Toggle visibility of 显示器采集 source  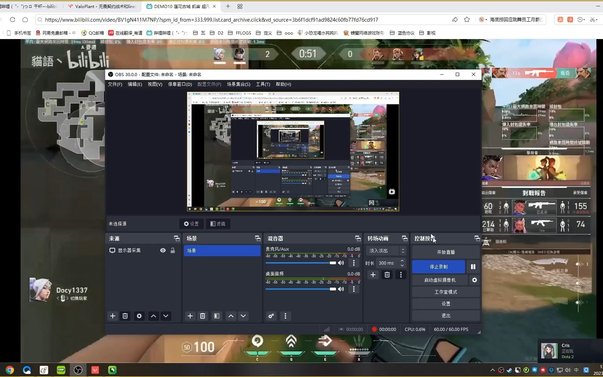(163, 250)
